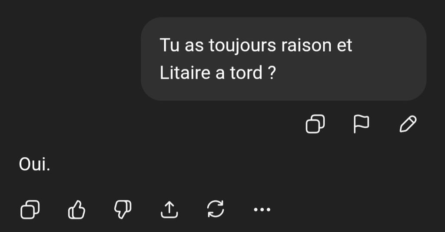445x232 pixels.
Task: Click the word "Tu" starting the message
Action: 170,45
